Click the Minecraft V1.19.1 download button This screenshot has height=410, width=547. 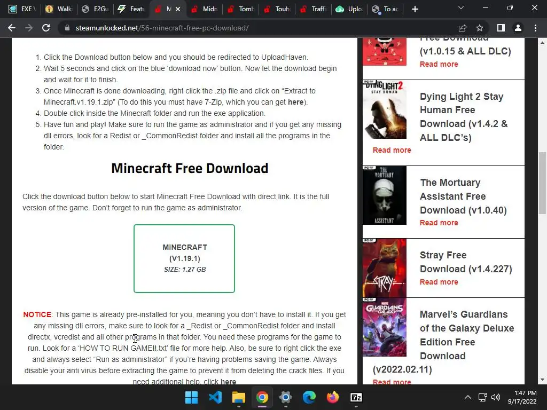[184, 258]
